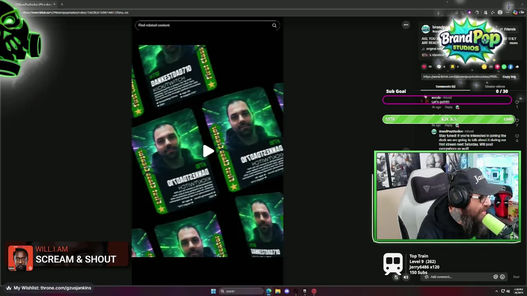The image size is (527, 296).
Task: Click Post to submit comment
Action: 516,277
